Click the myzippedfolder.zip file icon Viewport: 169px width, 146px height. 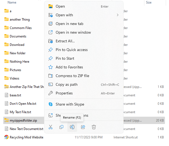pos(6,120)
